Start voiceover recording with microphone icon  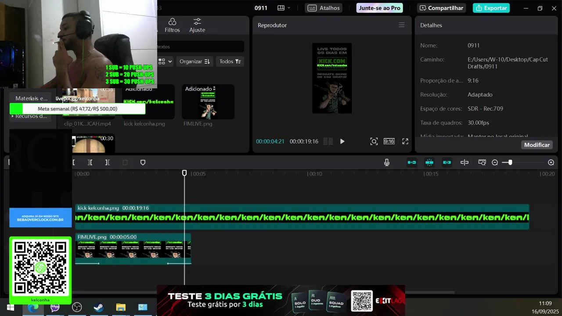(x=387, y=162)
